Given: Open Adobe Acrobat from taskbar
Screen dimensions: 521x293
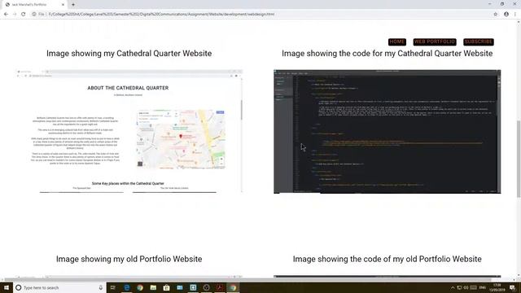Looking at the screenshot, I should pos(220,287).
